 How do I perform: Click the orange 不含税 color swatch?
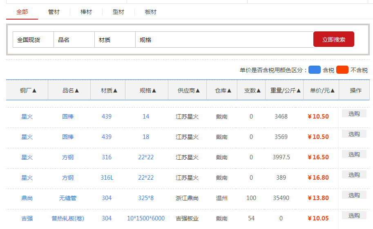coord(342,70)
